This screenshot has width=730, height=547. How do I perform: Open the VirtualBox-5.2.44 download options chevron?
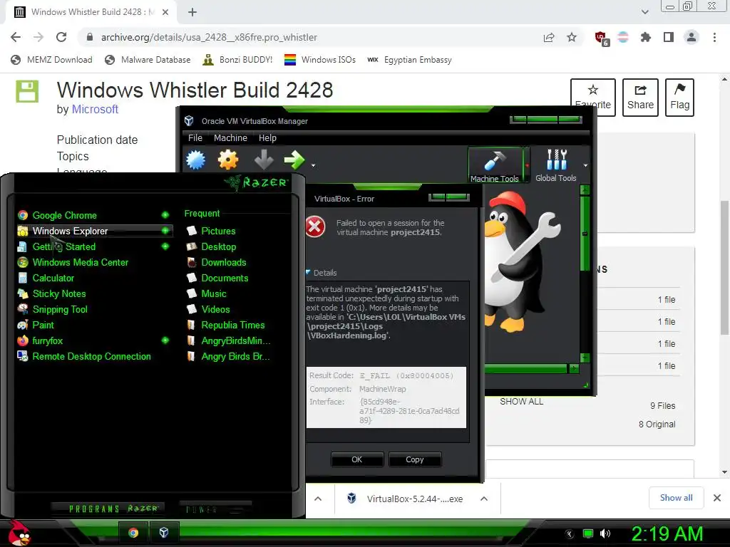tap(484, 499)
